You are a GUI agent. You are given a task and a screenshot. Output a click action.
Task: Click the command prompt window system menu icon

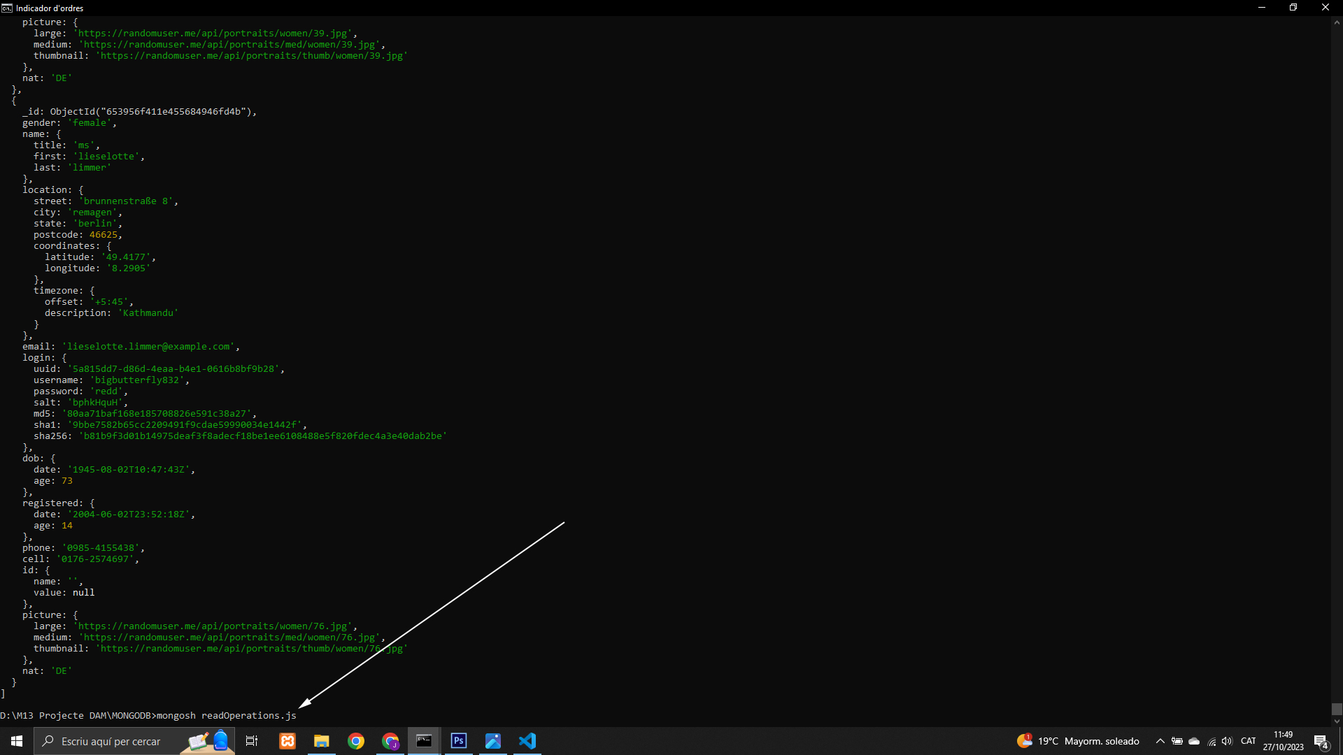pyautogui.click(x=7, y=8)
